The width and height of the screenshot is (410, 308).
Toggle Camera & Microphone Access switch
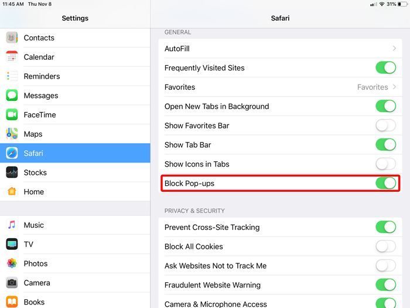[x=385, y=303]
